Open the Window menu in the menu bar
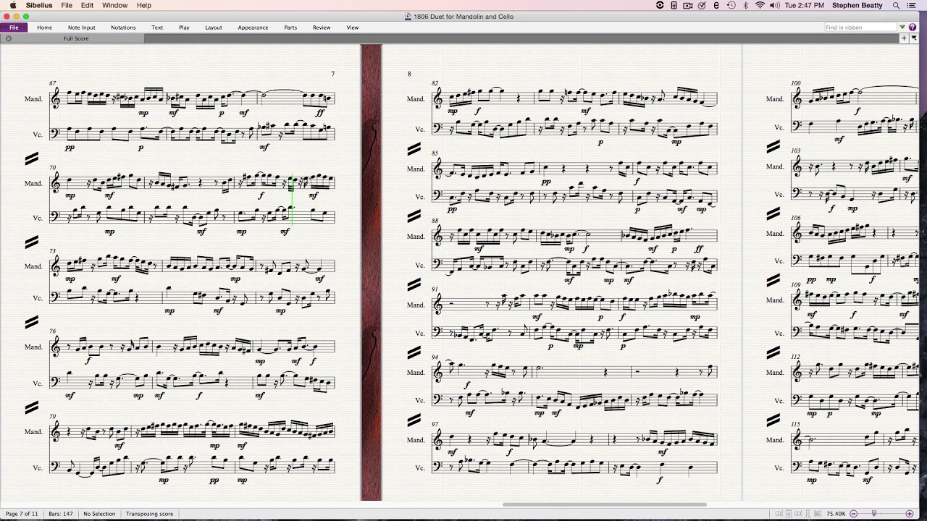Image resolution: width=927 pixels, height=521 pixels. (114, 5)
